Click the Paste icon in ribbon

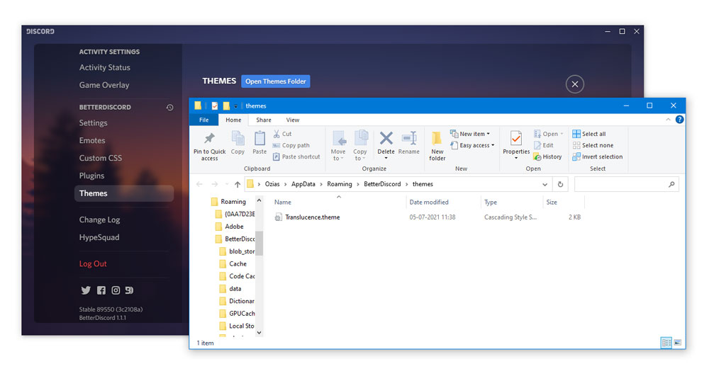259,138
